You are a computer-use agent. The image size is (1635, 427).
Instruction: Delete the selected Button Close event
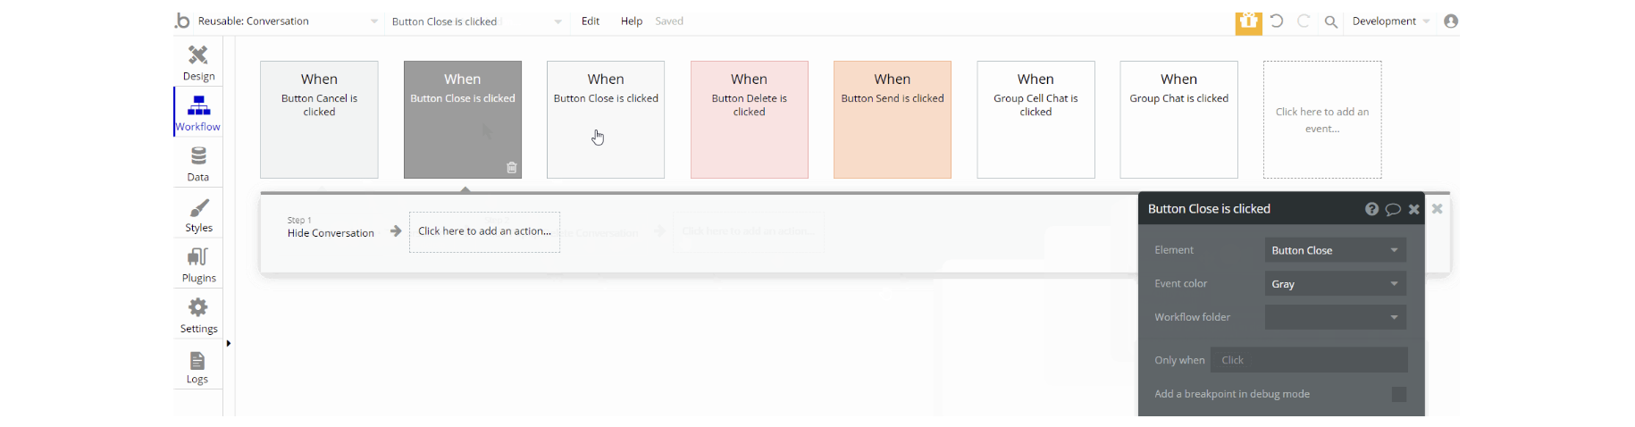point(512,168)
